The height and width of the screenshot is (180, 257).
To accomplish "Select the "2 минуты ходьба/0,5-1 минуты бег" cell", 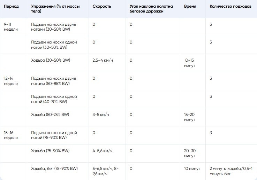I will click(x=230, y=171).
